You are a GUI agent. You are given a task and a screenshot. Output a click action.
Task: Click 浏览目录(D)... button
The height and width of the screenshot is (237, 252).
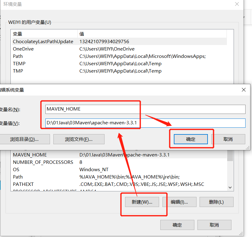(24, 139)
